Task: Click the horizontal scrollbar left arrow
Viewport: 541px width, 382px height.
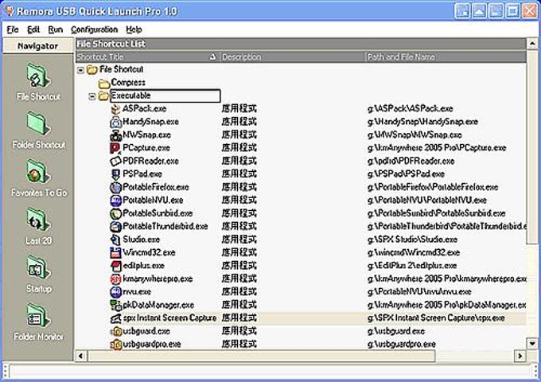Action: [x=80, y=356]
